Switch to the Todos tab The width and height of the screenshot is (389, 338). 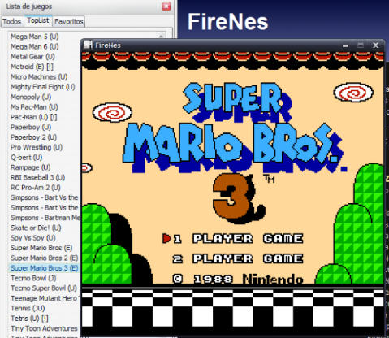pos(12,21)
